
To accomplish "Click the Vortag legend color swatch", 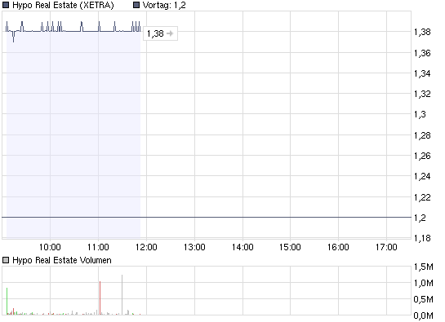I will 136,5.
